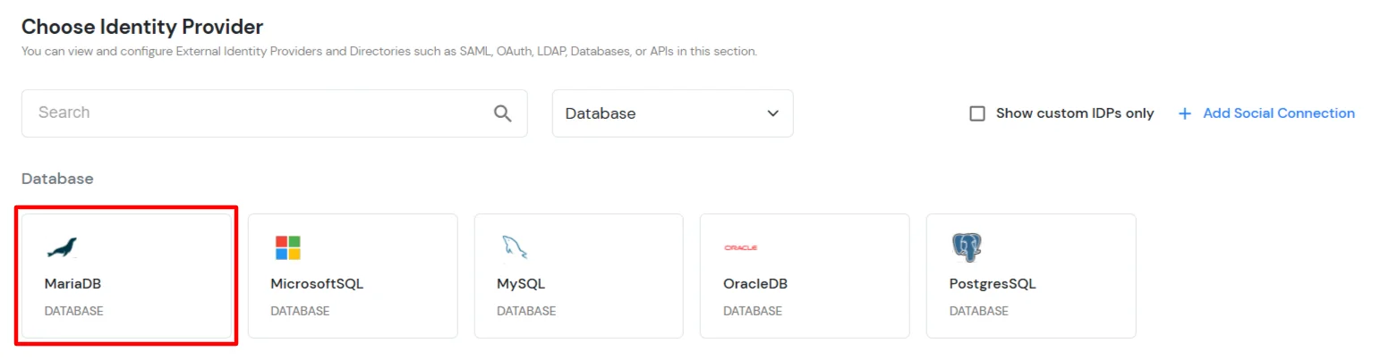Click the plus icon beside Add Social Connection
The width and height of the screenshot is (1398, 360).
point(1185,113)
